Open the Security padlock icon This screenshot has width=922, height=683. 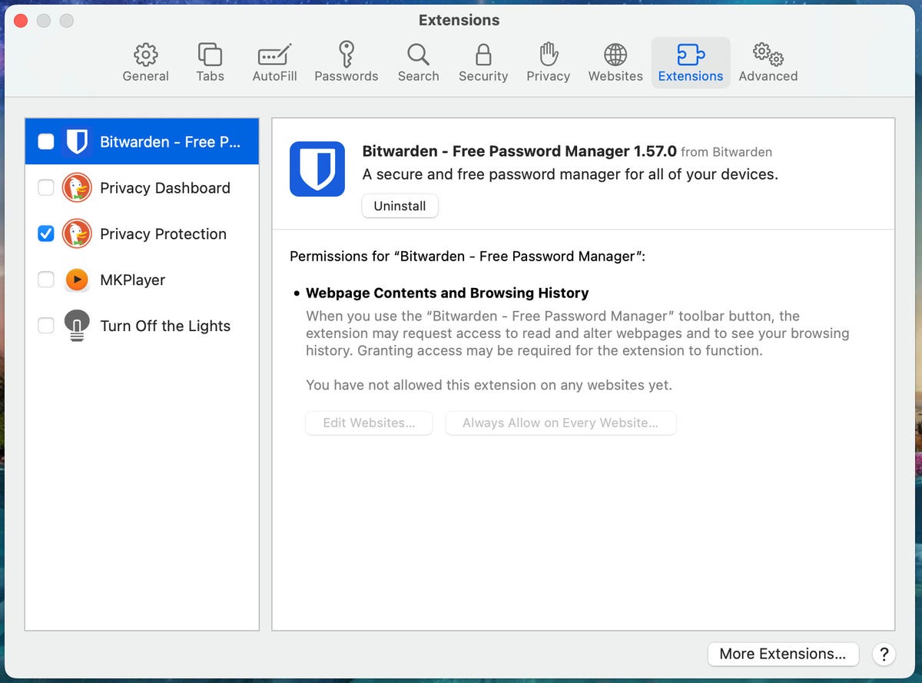point(483,55)
